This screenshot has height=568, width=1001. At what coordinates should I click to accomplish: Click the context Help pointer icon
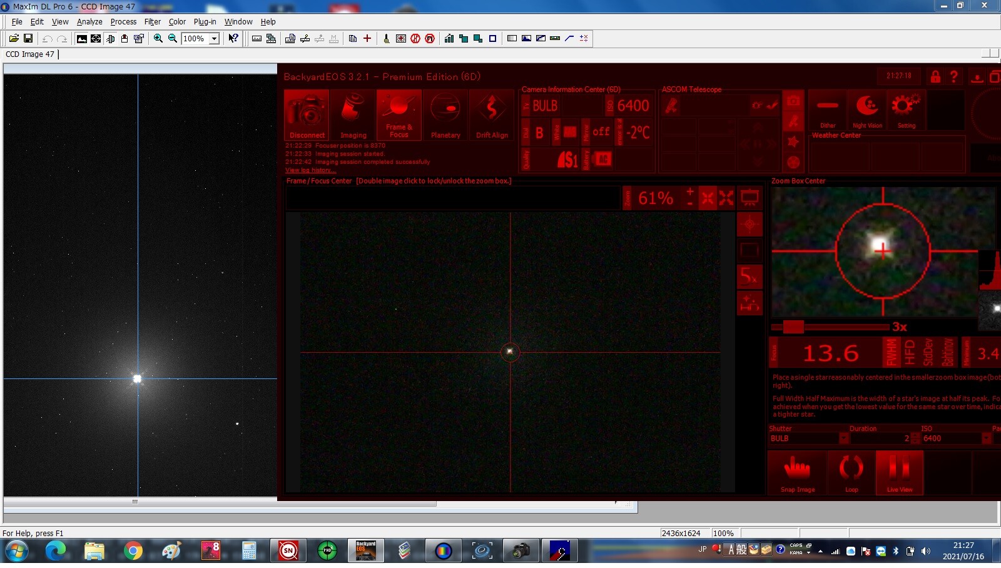pos(233,39)
